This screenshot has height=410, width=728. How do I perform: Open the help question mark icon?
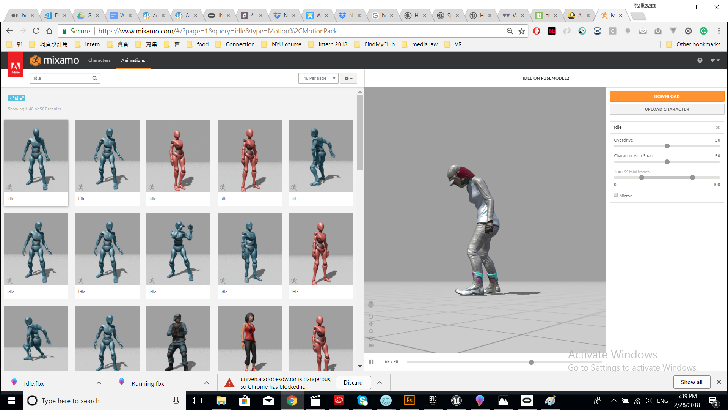pos(700,60)
